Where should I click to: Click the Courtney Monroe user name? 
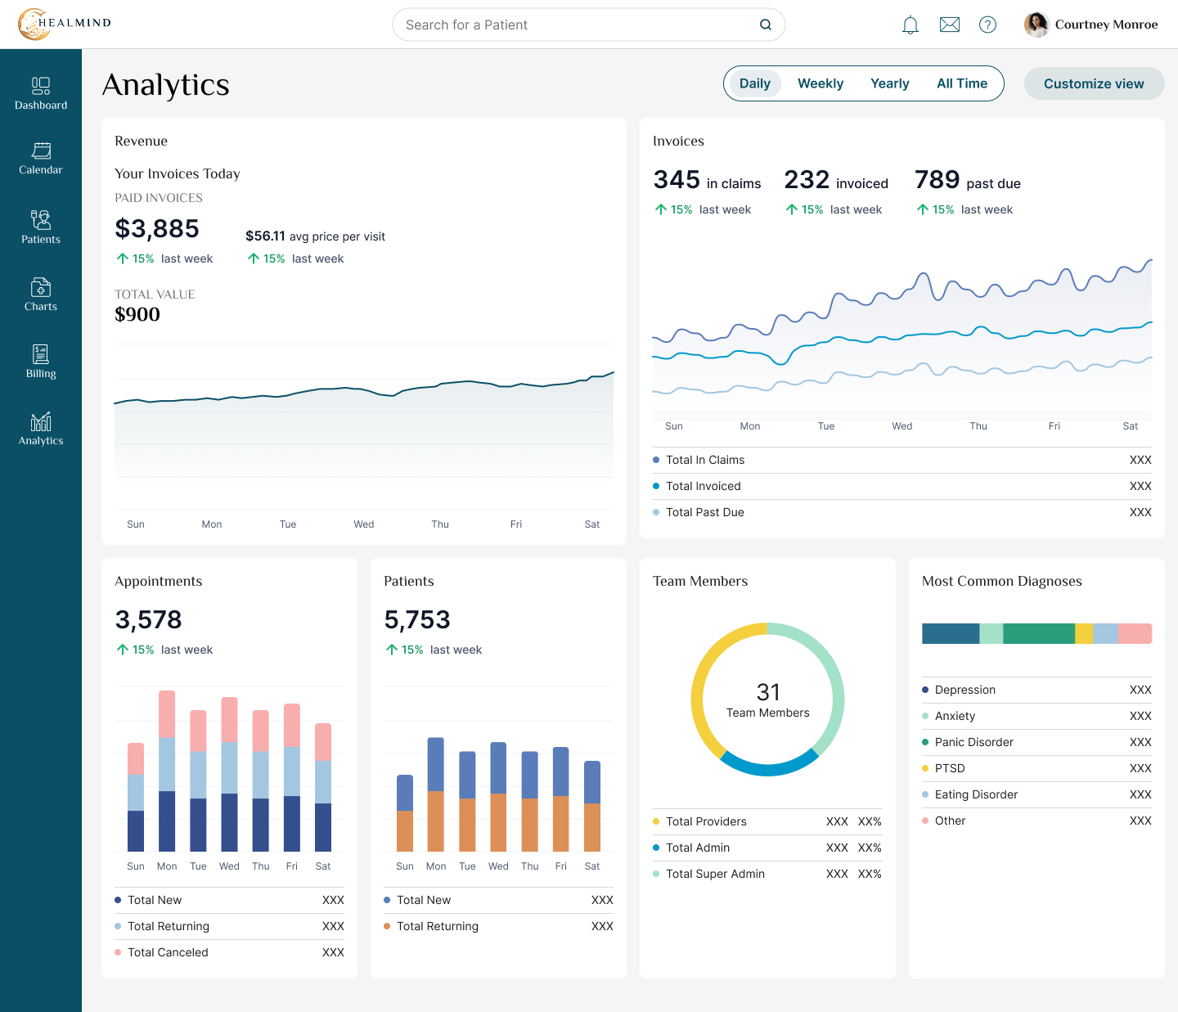(x=1107, y=25)
